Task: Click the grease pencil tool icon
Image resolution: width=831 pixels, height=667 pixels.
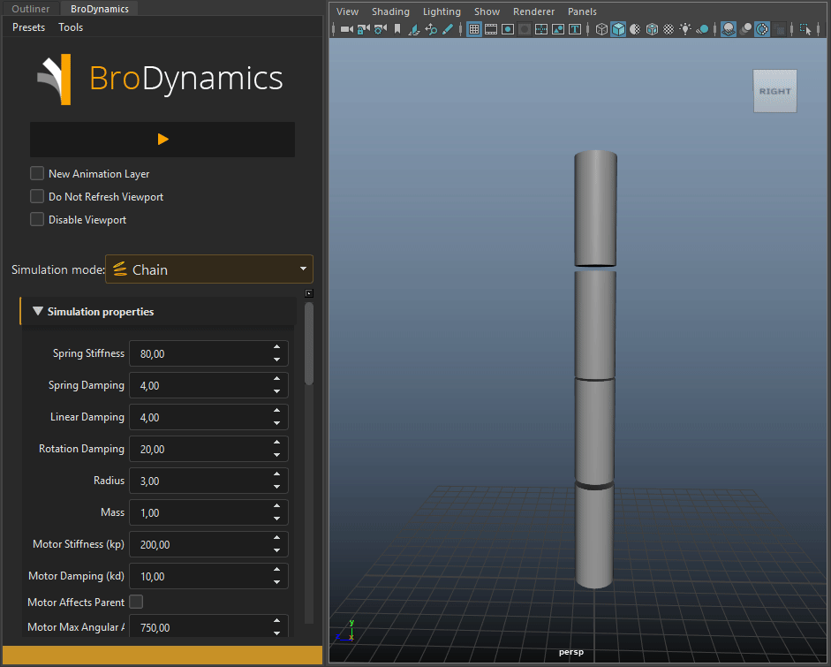Action: 448,29
